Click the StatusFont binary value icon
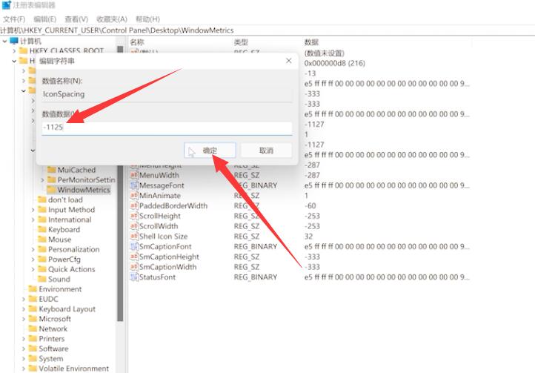 134,277
